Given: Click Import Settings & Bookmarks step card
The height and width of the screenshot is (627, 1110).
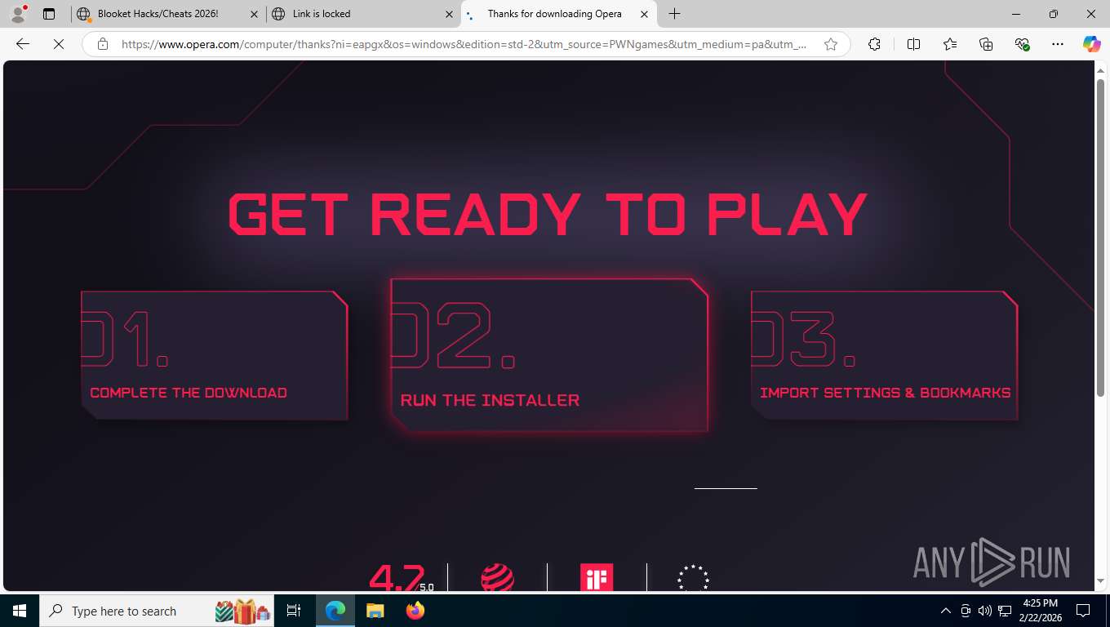Looking at the screenshot, I should tap(884, 355).
